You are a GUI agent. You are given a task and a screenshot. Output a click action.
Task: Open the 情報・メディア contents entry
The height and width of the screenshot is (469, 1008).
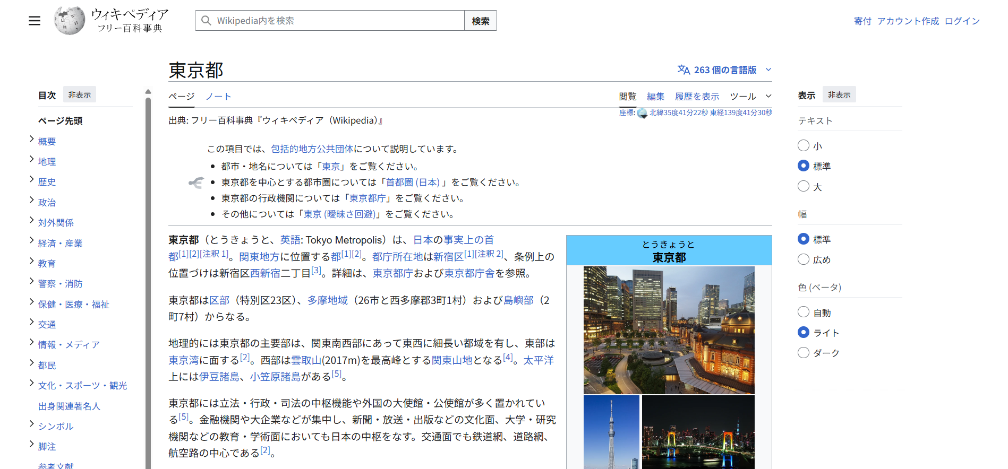pos(69,345)
